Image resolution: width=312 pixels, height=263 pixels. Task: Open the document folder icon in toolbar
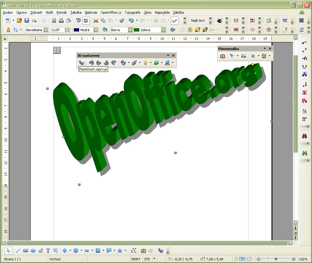click(x=19, y=20)
